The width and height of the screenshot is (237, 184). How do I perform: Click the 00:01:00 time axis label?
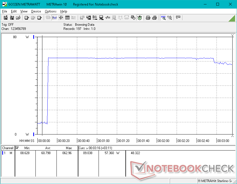(104, 141)
